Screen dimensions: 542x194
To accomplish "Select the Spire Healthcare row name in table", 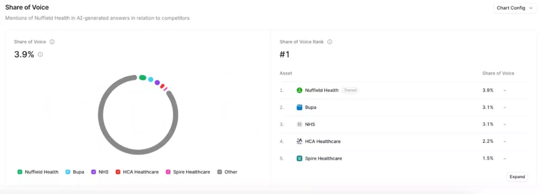I will (323, 159).
